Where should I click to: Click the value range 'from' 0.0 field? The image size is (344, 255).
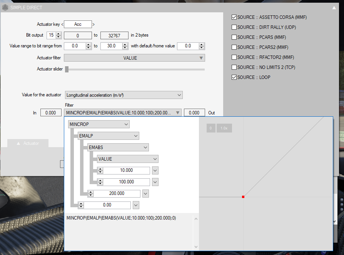point(75,46)
